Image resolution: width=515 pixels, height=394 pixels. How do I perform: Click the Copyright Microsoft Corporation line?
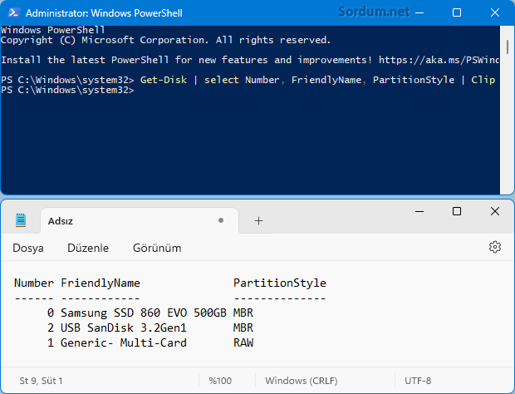coord(165,40)
